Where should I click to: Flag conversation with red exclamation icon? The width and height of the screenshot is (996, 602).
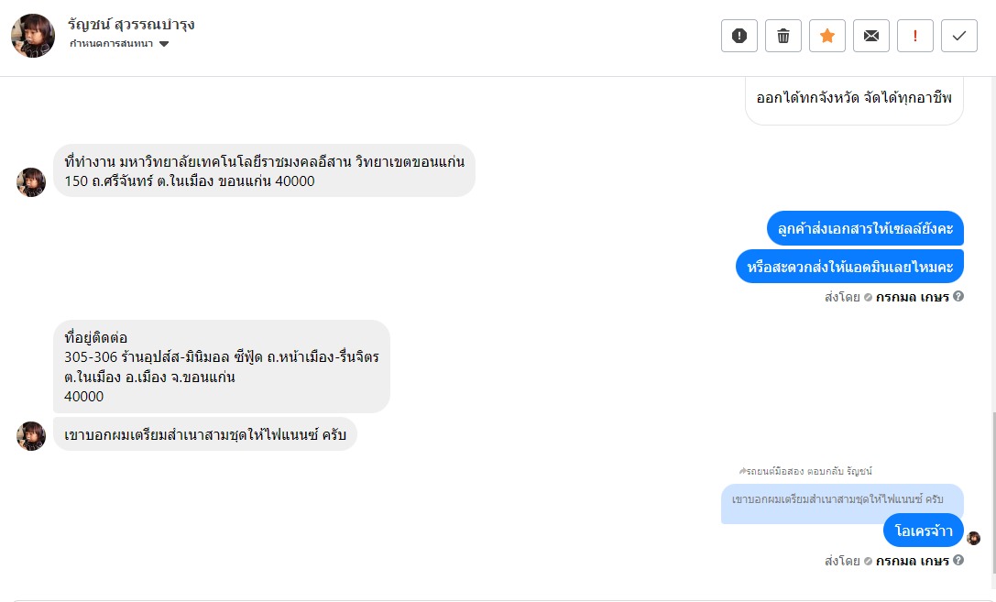coord(915,36)
